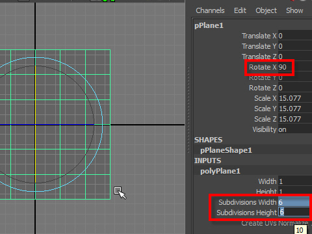Image resolution: width=312 pixels, height=234 pixels.
Task: Click the Scale X value field
Action: pyautogui.click(x=295, y=98)
